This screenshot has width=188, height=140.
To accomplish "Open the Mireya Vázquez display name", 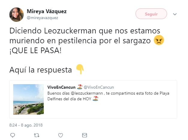I will click(x=47, y=11).
